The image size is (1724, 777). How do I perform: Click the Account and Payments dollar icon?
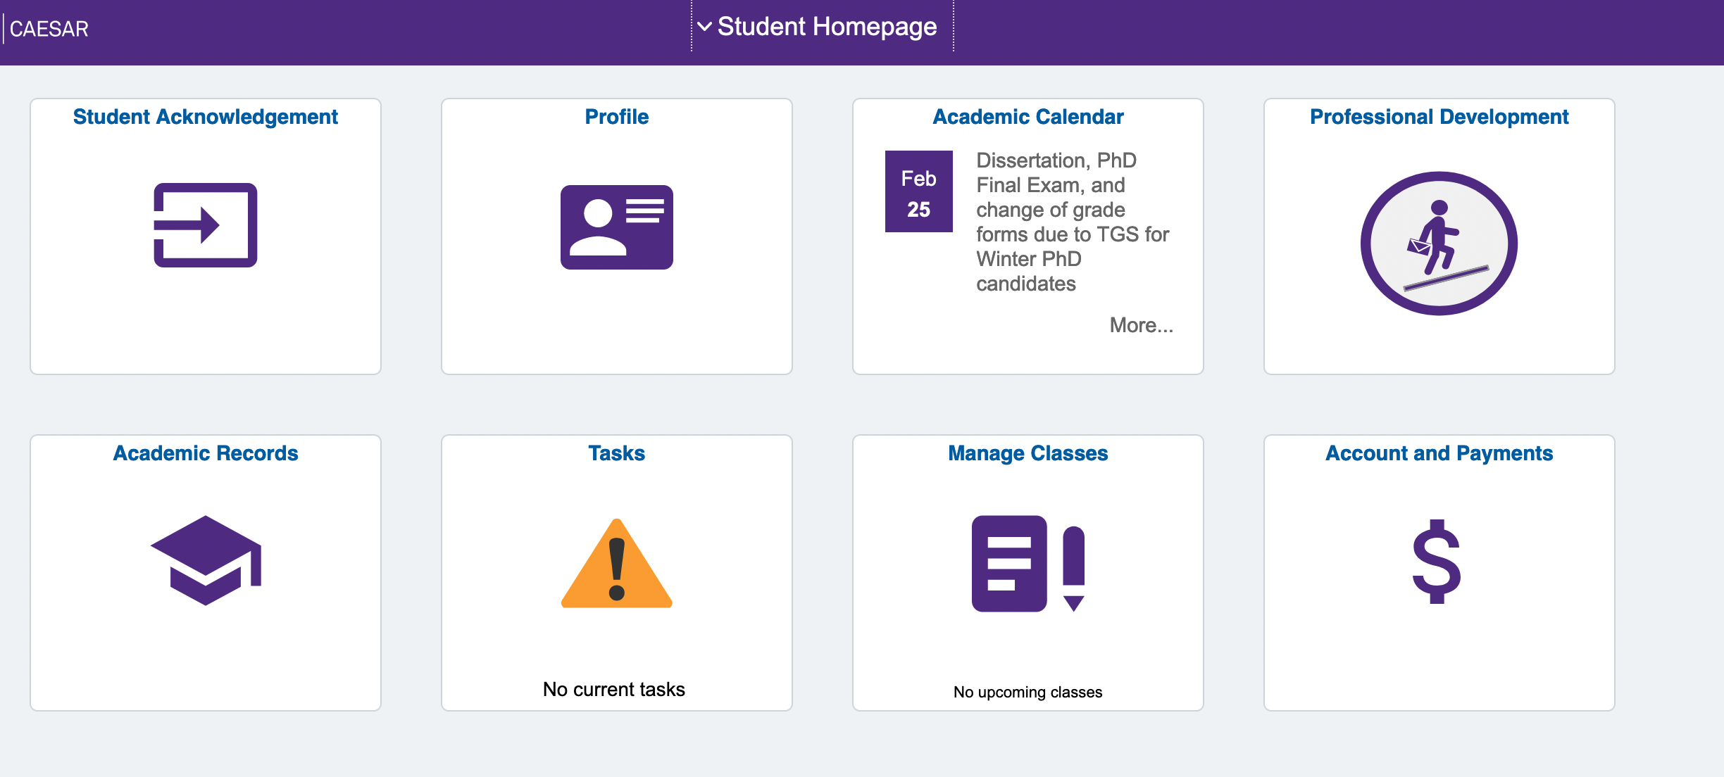pos(1437,562)
